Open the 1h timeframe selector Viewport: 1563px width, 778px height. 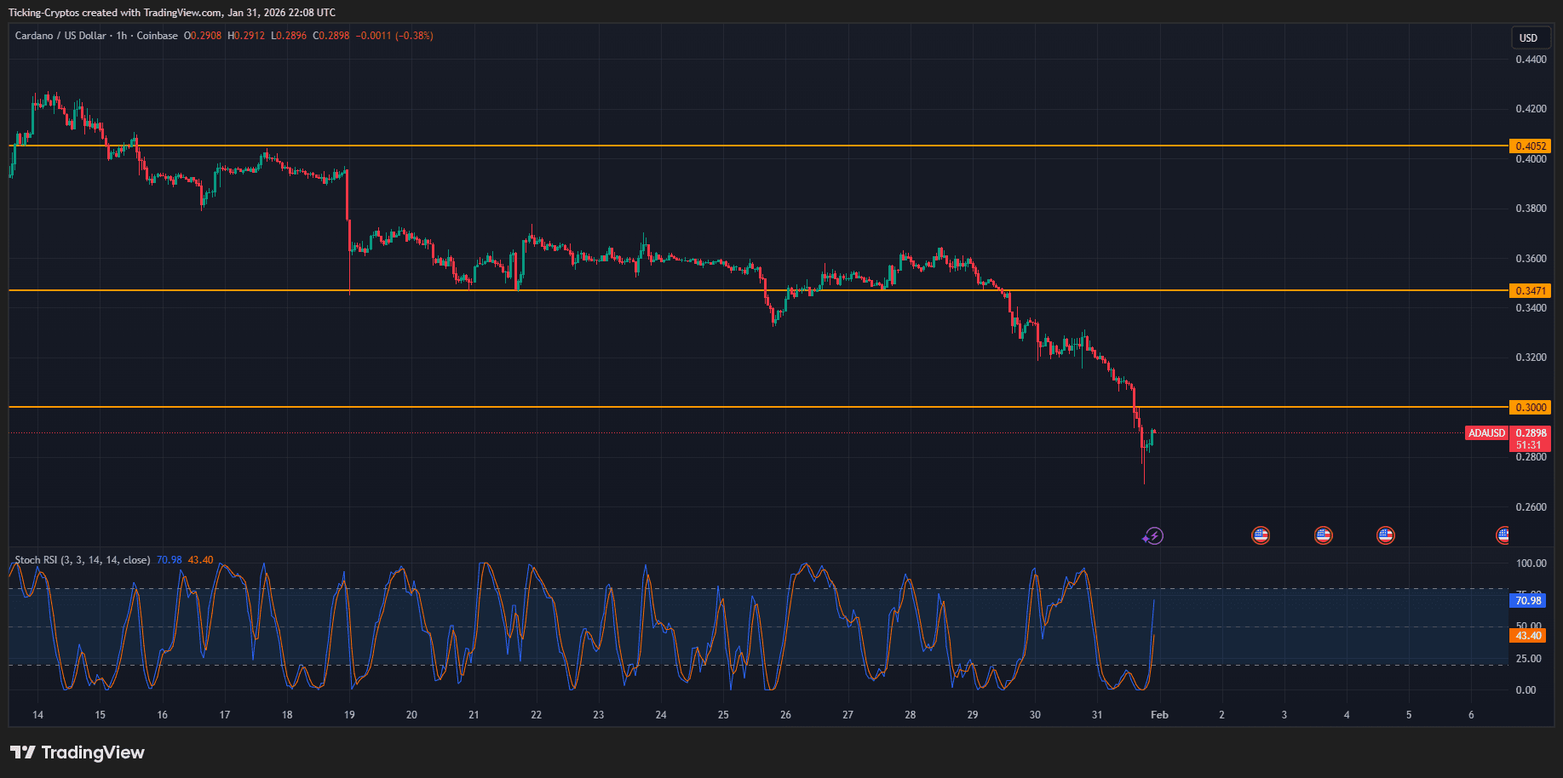119,36
